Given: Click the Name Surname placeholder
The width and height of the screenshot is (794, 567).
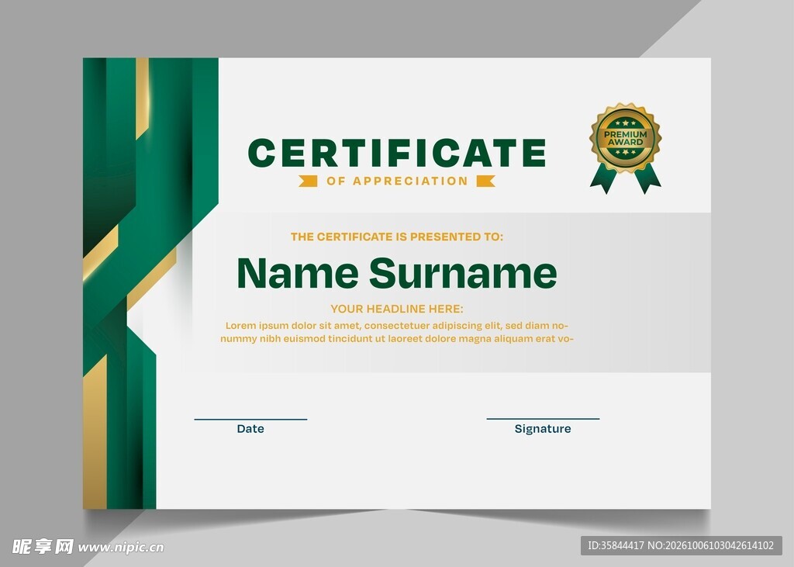Looking at the screenshot, I should point(397,273).
